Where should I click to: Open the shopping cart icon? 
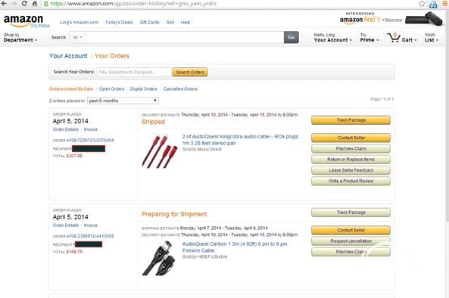(x=394, y=38)
